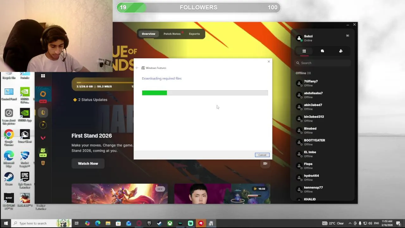405x228 pixels.
Task: Select friend hydra464
Action: tap(322, 177)
